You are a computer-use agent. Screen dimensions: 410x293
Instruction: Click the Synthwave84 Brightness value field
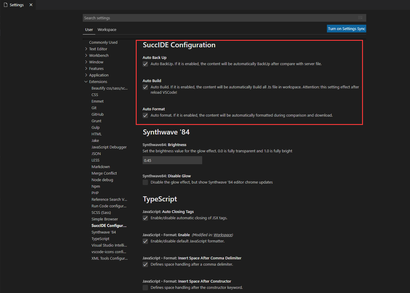point(172,160)
